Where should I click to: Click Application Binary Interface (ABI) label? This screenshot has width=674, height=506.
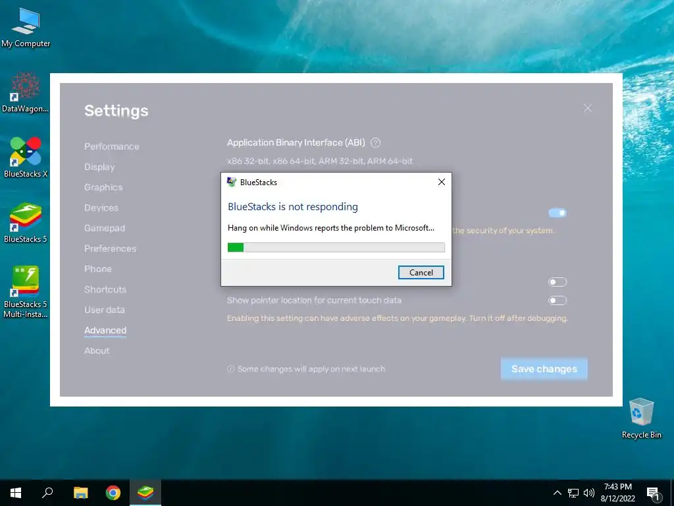296,143
